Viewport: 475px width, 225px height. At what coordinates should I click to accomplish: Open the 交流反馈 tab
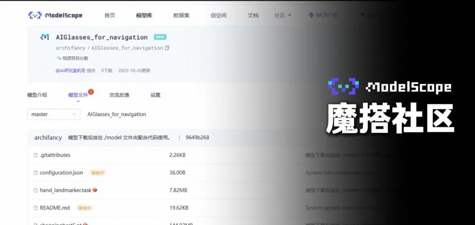pos(119,95)
